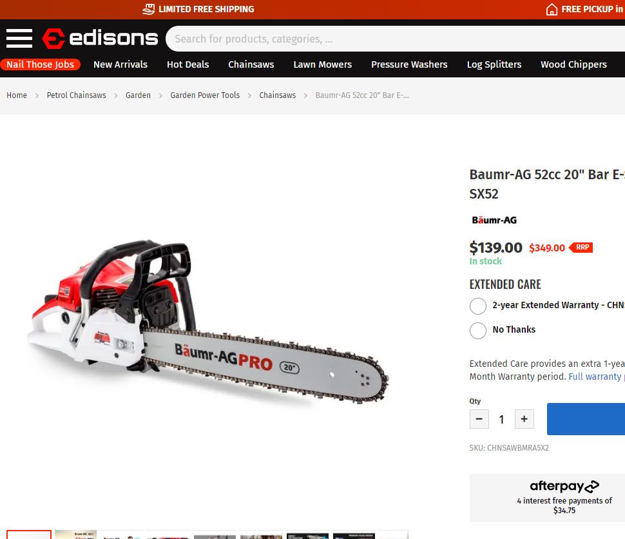Decrease quantity with minus button
Viewport: 625px width, 539px height.
pos(479,419)
